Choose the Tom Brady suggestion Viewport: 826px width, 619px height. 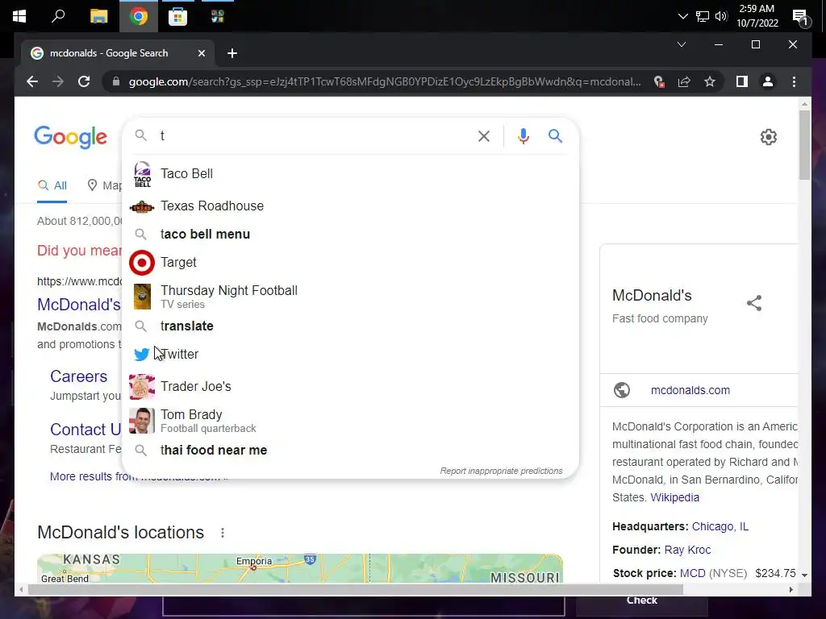(x=350, y=421)
